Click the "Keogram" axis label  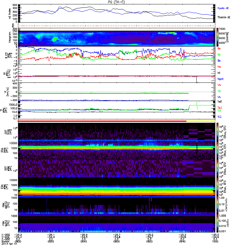(x=10, y=37)
